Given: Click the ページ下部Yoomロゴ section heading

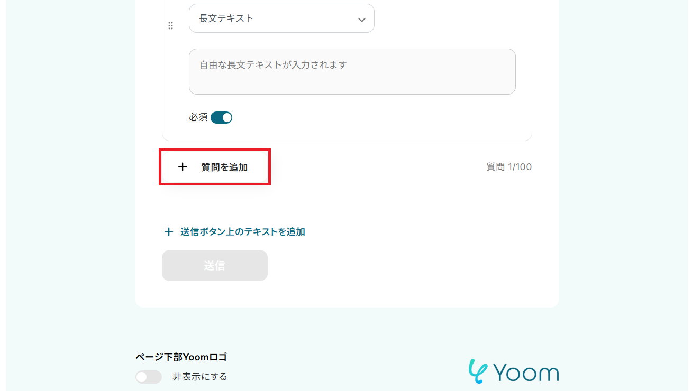Looking at the screenshot, I should pyautogui.click(x=181, y=357).
